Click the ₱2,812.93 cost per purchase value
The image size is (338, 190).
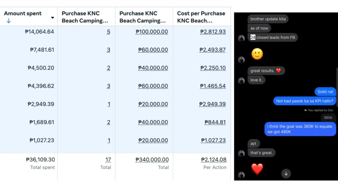click(x=213, y=32)
